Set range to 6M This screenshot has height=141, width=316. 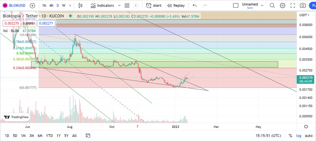click(x=40, y=136)
